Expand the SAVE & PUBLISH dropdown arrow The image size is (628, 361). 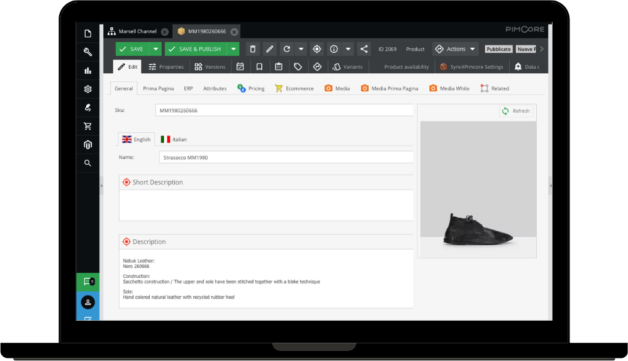coord(233,49)
